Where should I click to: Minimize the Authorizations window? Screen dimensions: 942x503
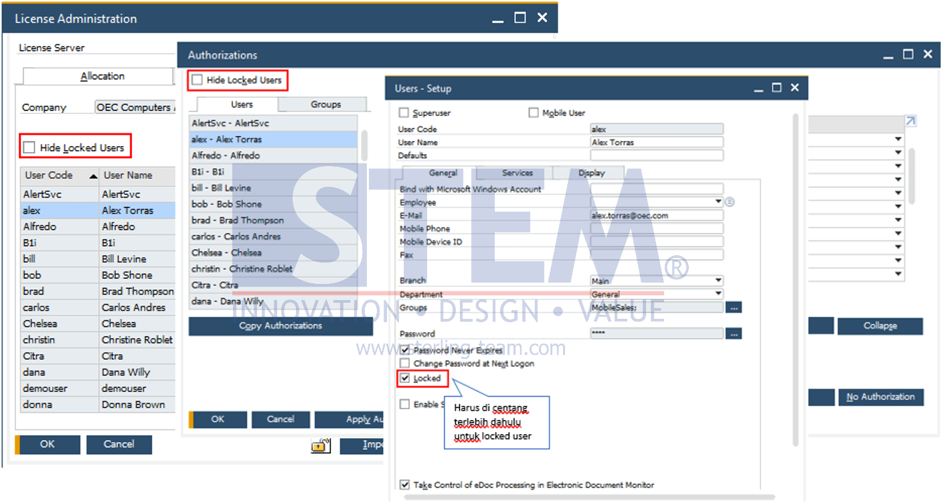click(x=888, y=55)
